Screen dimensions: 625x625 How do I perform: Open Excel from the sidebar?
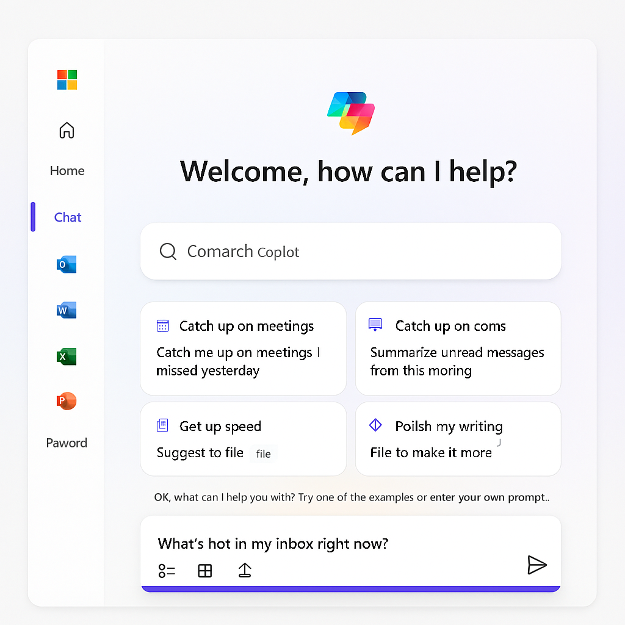point(67,356)
